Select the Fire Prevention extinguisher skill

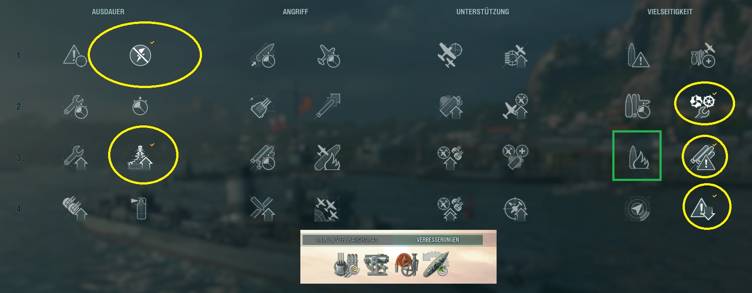point(140,208)
